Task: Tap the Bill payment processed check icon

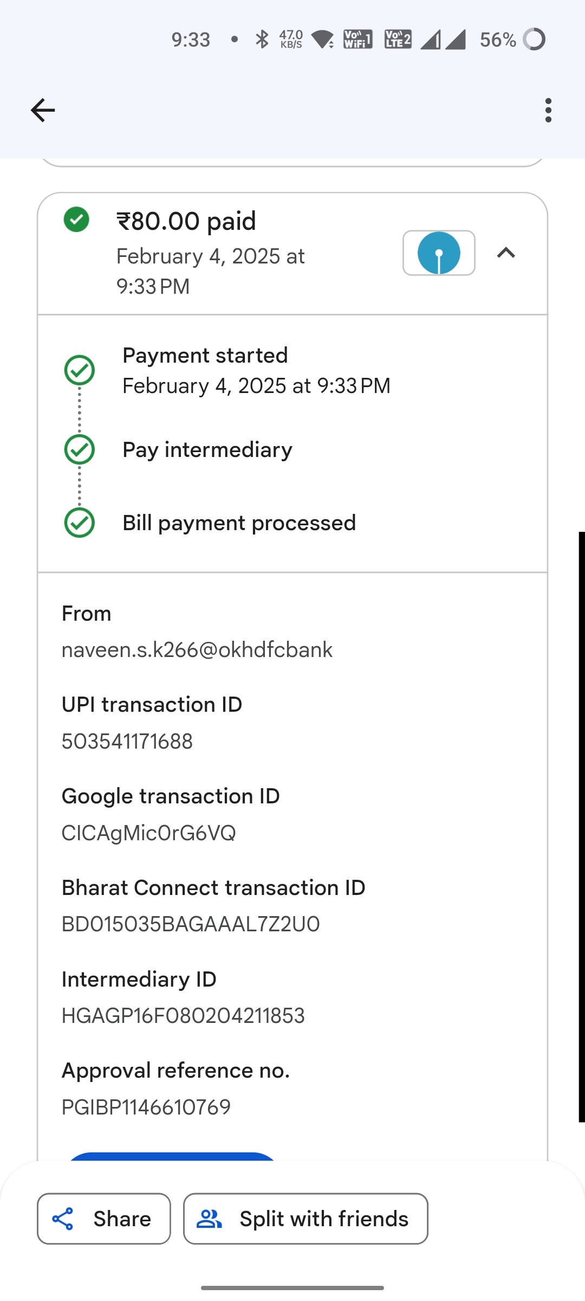Action: tap(80, 523)
